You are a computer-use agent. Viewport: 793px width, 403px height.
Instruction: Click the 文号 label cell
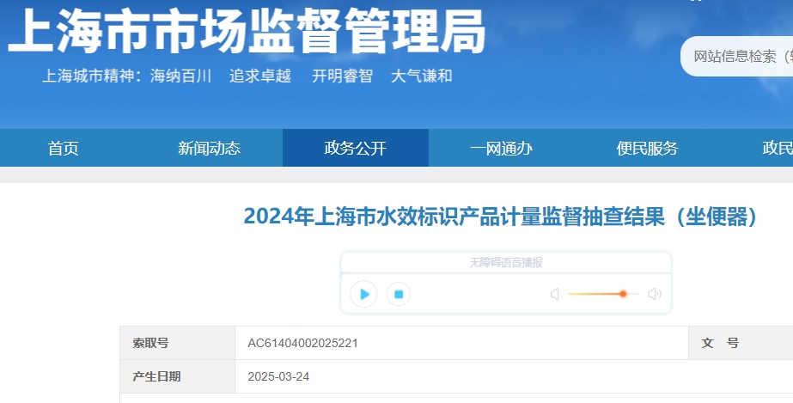(720, 343)
